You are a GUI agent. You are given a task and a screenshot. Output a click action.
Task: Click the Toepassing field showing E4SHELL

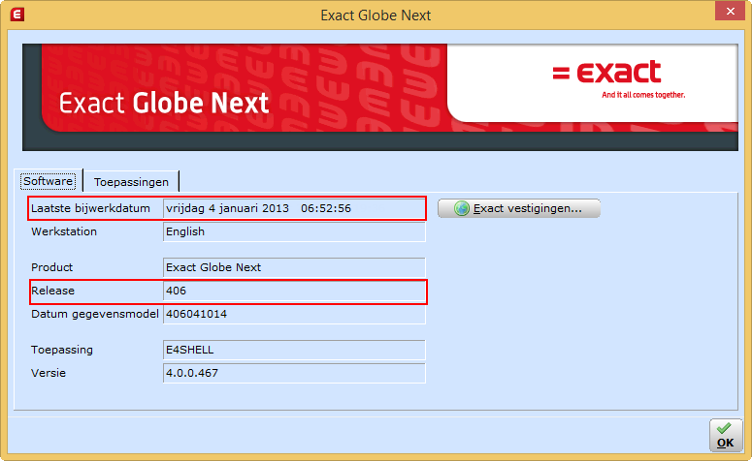294,350
